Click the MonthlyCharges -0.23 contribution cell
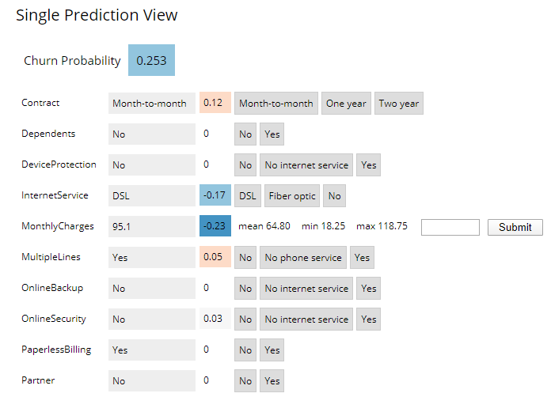Viewport: 551px width, 397px height. [215, 225]
